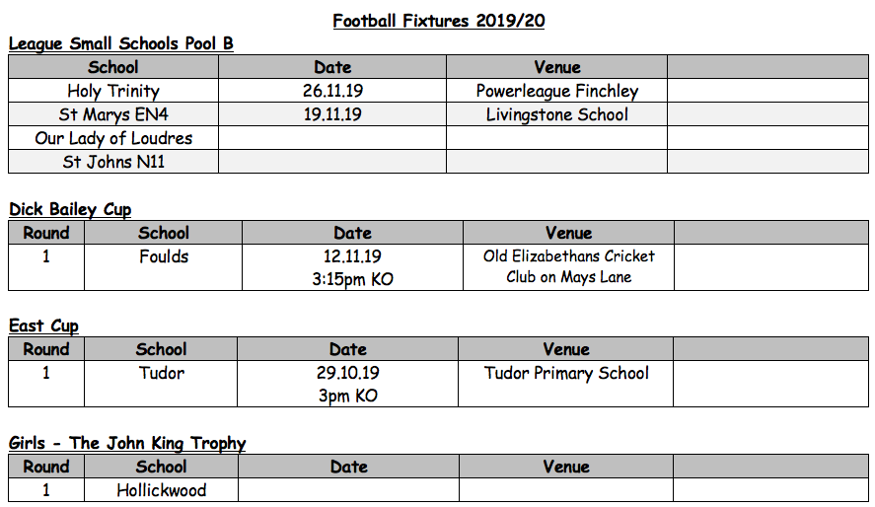Click the "Football Fixtures 2019/20" title
875x507 pixels.
click(x=437, y=21)
